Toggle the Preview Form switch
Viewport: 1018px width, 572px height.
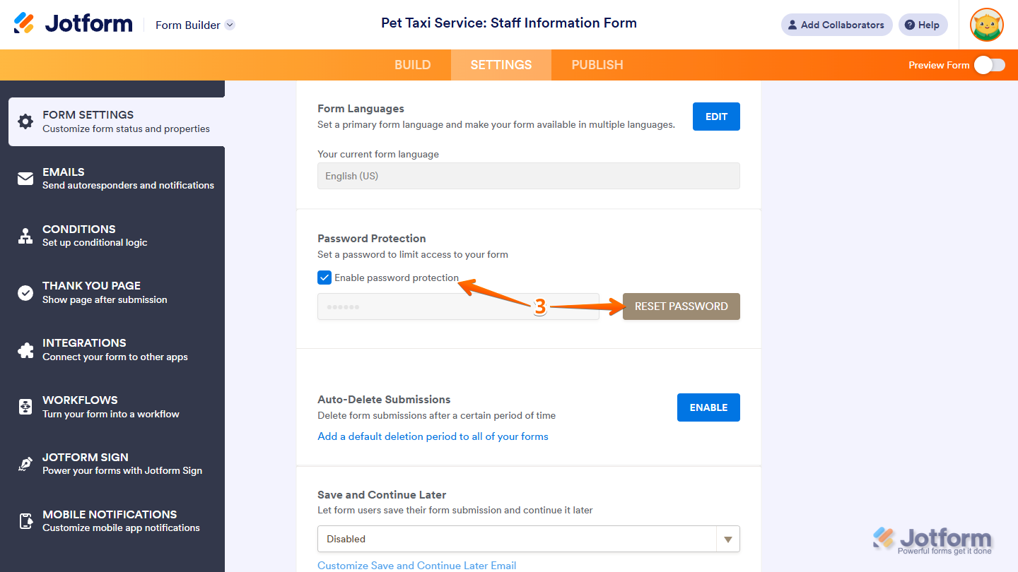(x=989, y=65)
